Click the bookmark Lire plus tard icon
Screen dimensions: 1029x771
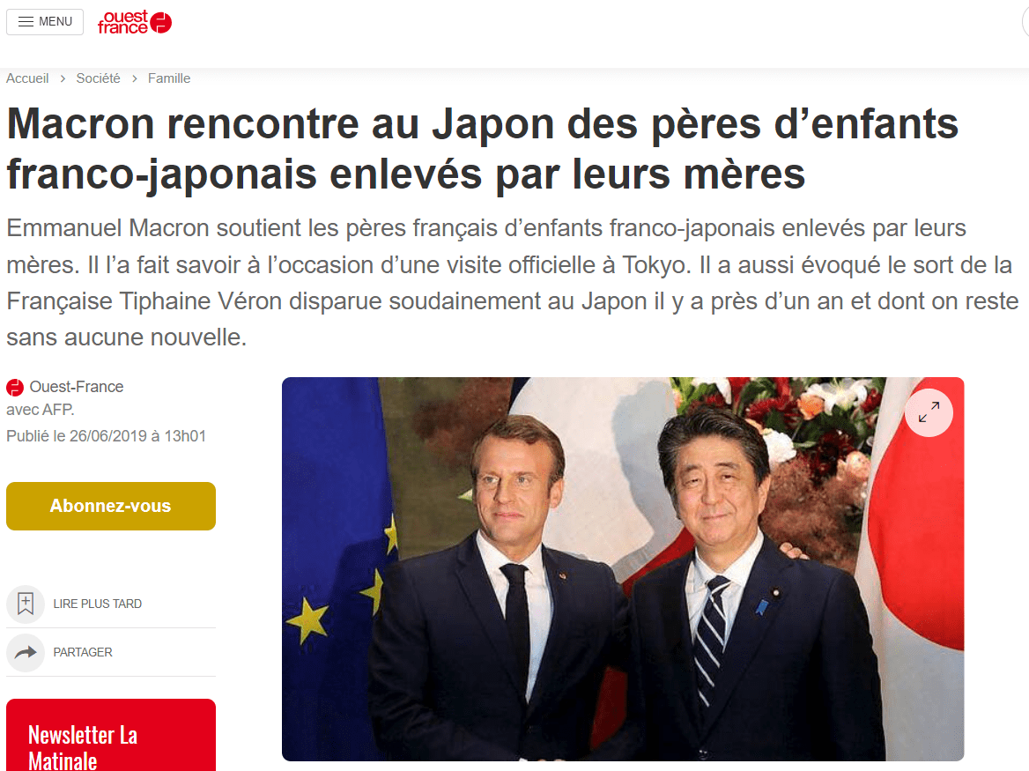26,604
